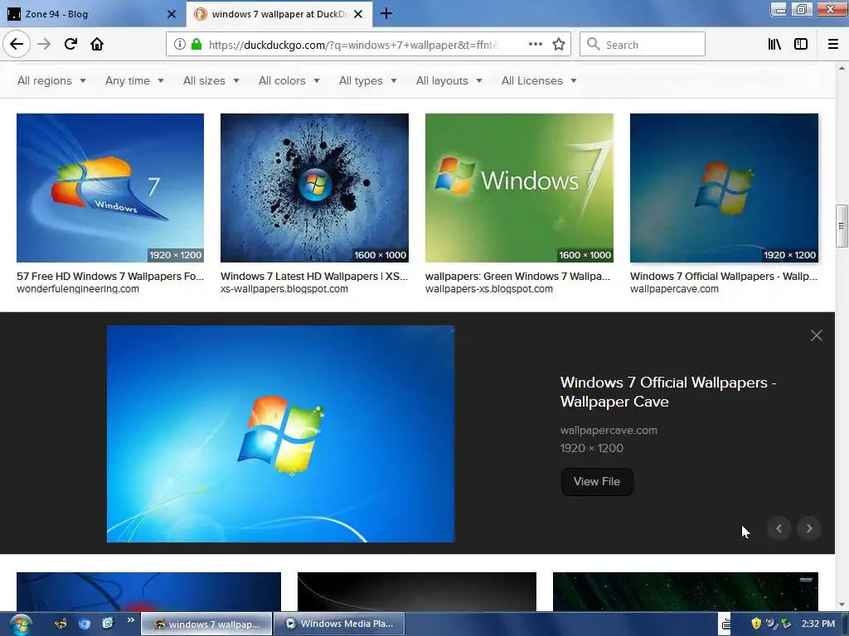Click the 1920 × 1200 size text in panel
The image size is (849, 636).
[591, 448]
